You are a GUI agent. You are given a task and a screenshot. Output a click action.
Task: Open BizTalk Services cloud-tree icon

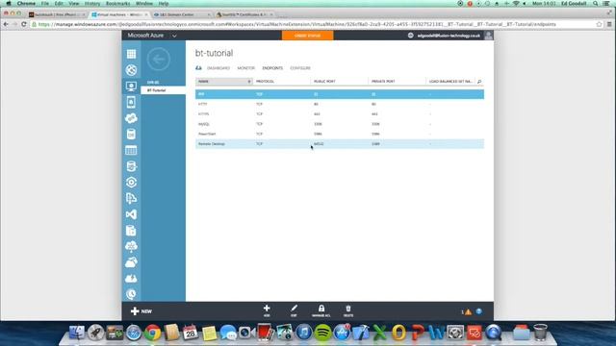[131, 246]
